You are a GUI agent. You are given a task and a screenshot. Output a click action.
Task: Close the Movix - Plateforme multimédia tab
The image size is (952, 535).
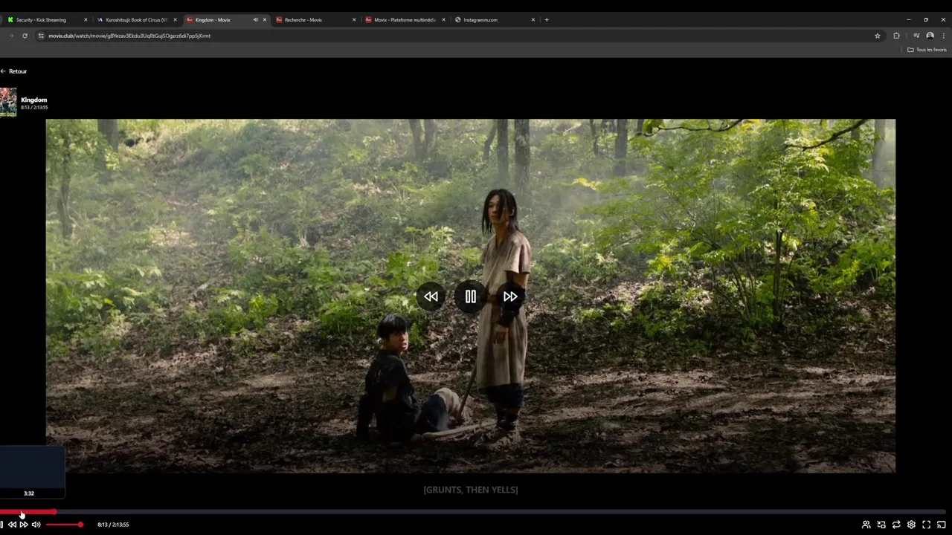[x=444, y=20]
